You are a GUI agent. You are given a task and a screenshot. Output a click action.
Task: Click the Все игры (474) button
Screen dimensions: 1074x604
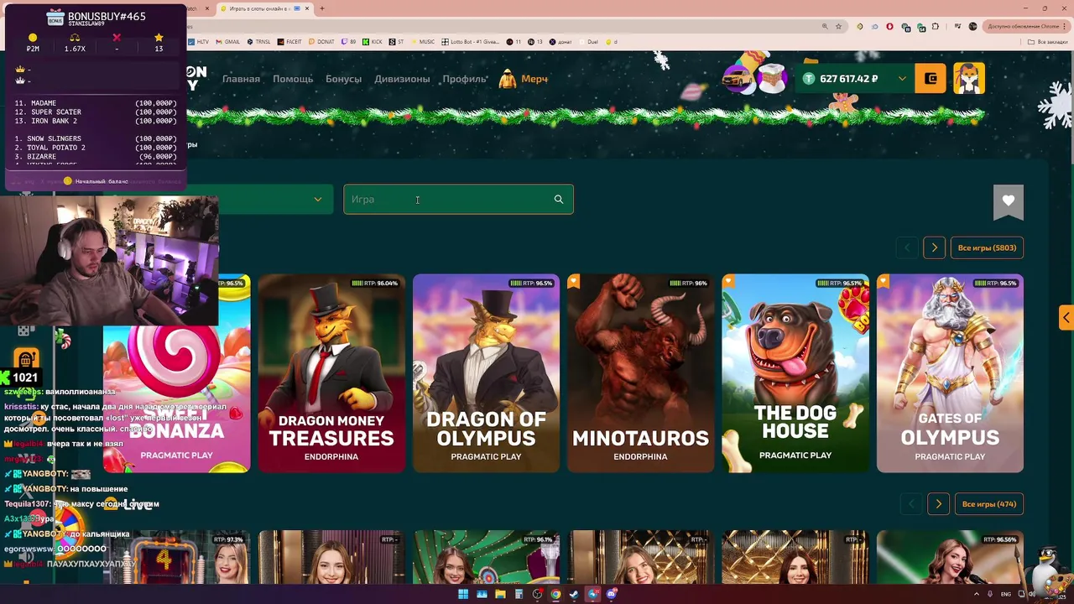[x=989, y=504]
